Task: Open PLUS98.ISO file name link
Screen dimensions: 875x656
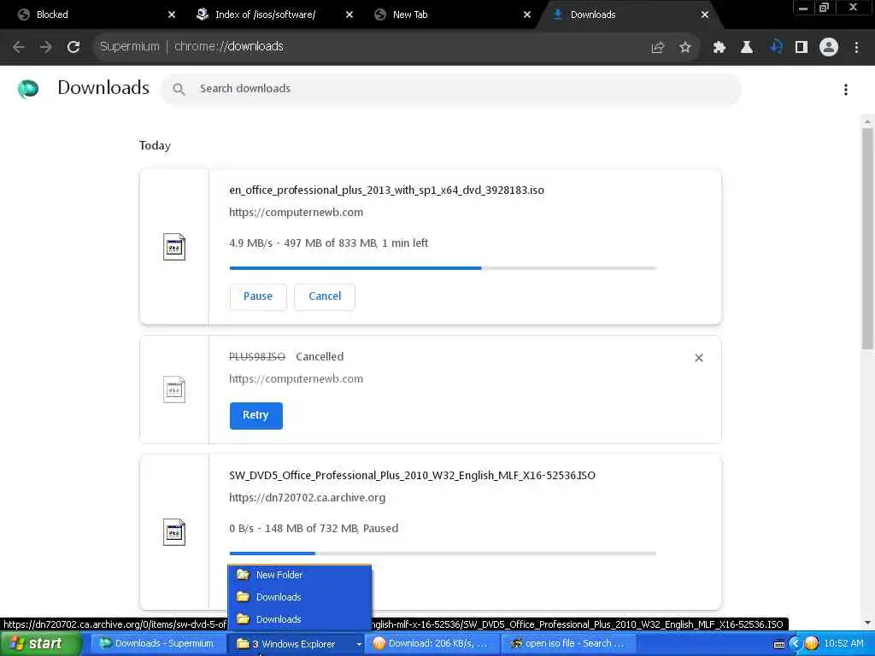Action: tap(256, 356)
